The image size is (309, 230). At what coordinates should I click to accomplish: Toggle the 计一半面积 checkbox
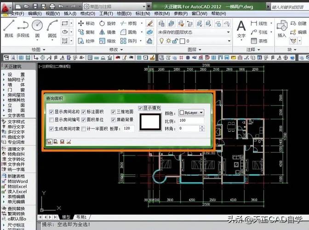tap(84, 129)
